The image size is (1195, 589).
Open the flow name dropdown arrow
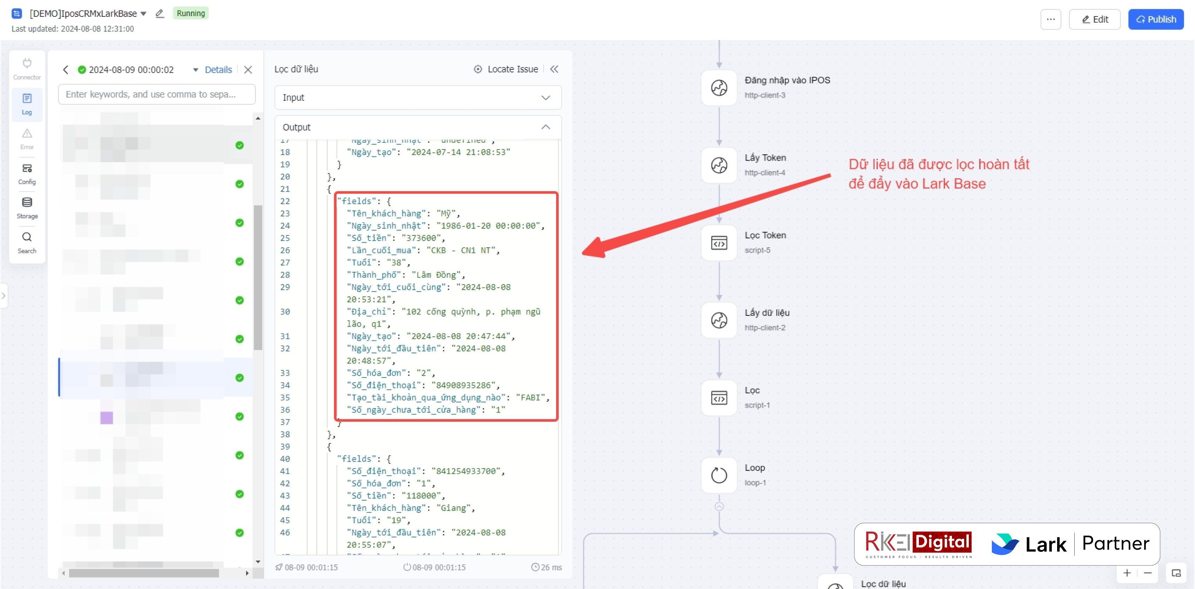[143, 13]
